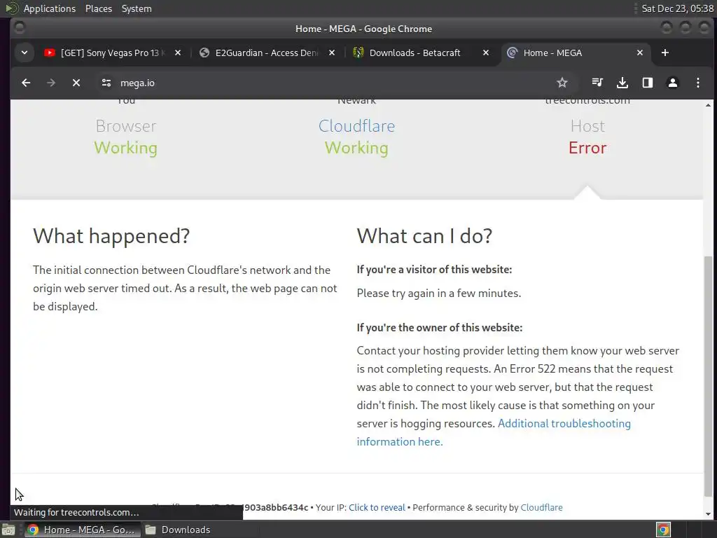Close the Downloads - Betacraft tab
Viewport: 717px width, 538px height.
pyautogui.click(x=486, y=53)
